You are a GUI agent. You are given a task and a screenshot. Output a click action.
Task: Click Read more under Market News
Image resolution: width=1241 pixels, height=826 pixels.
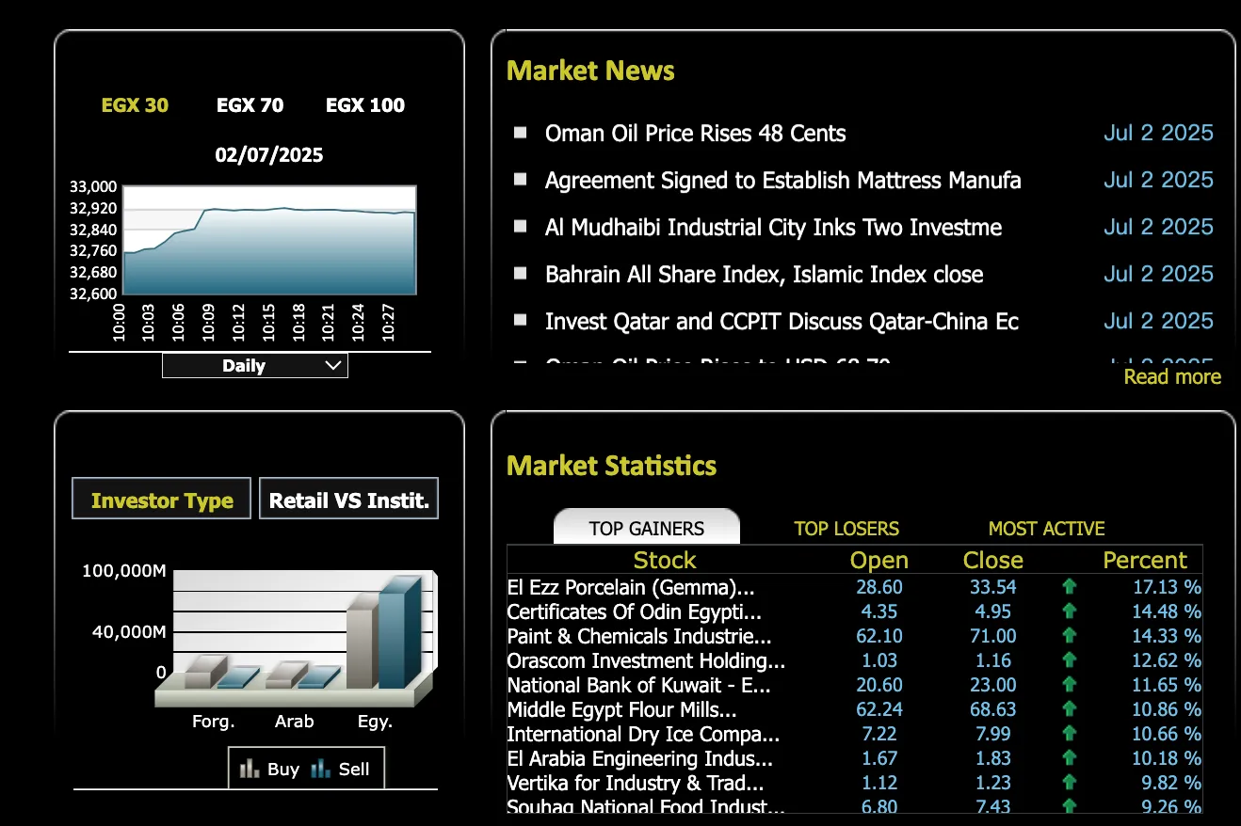pyautogui.click(x=1172, y=376)
